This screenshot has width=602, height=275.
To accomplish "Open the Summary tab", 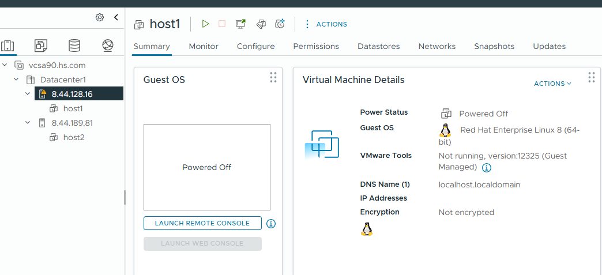I will click(x=152, y=47).
